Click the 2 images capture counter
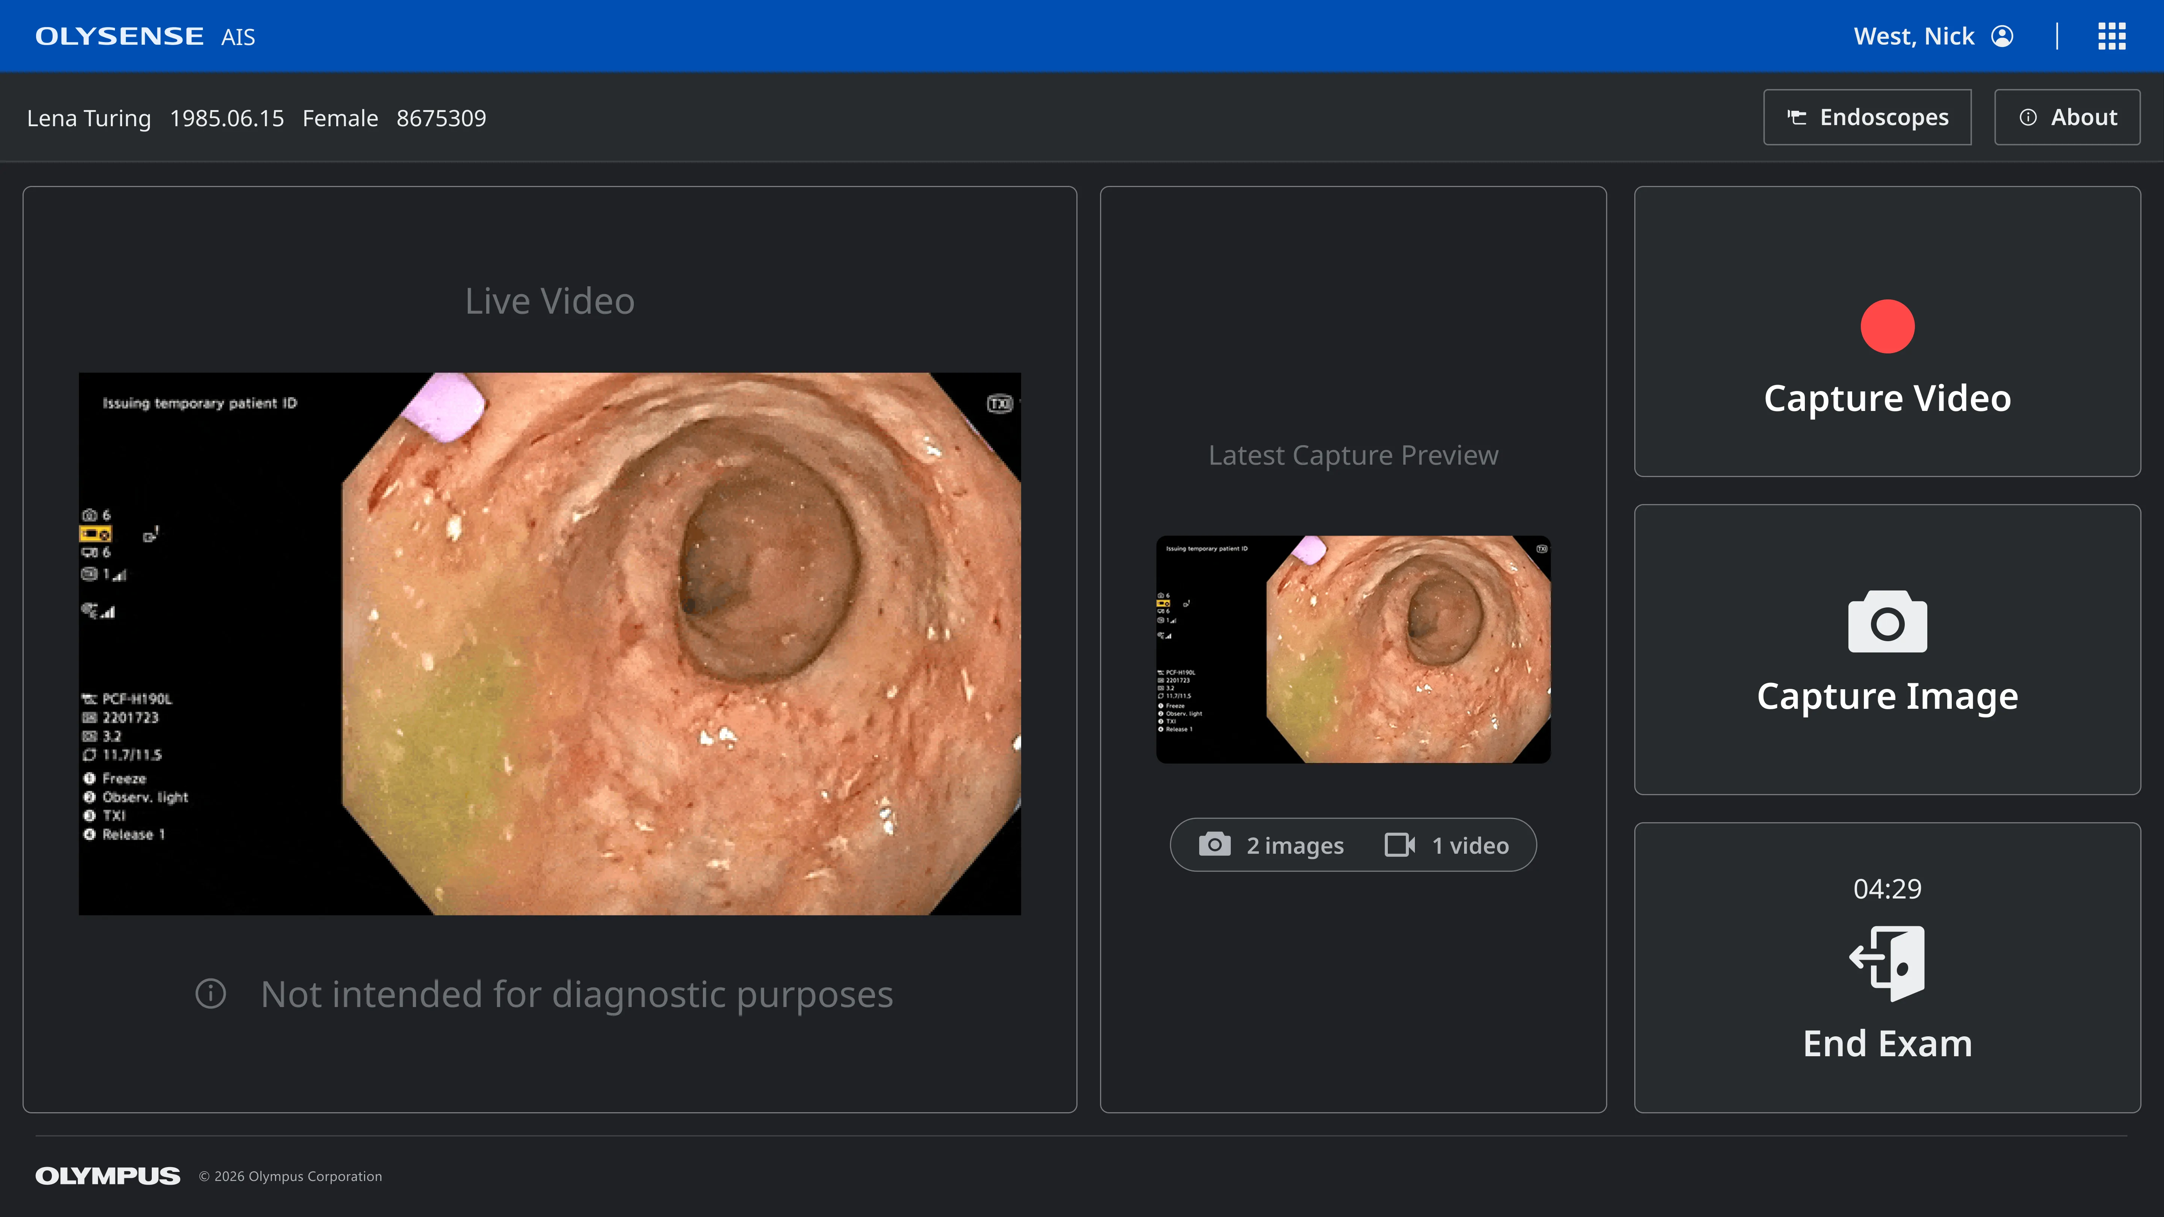Image resolution: width=2164 pixels, height=1217 pixels. [1295, 845]
